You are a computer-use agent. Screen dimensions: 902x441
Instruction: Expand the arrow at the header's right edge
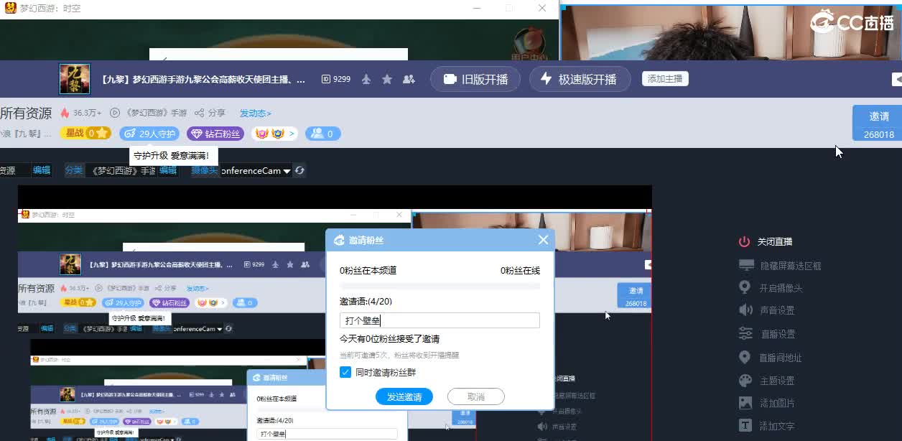pos(897,79)
